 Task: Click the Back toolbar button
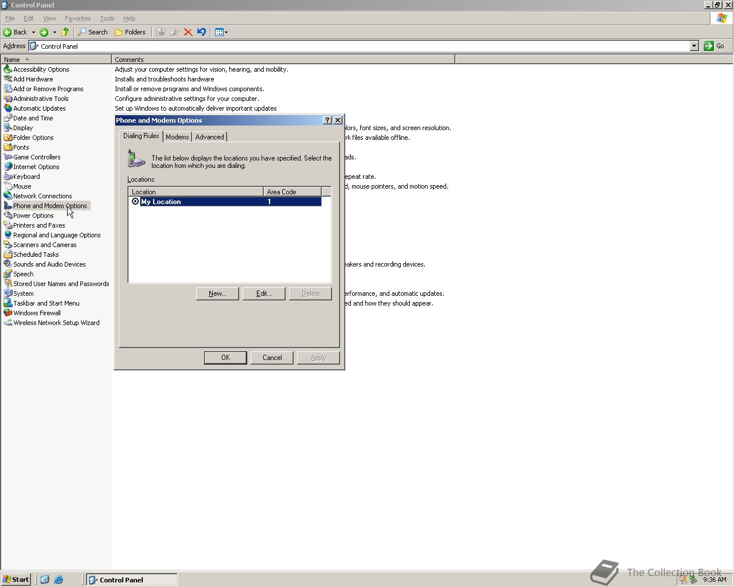coord(15,32)
